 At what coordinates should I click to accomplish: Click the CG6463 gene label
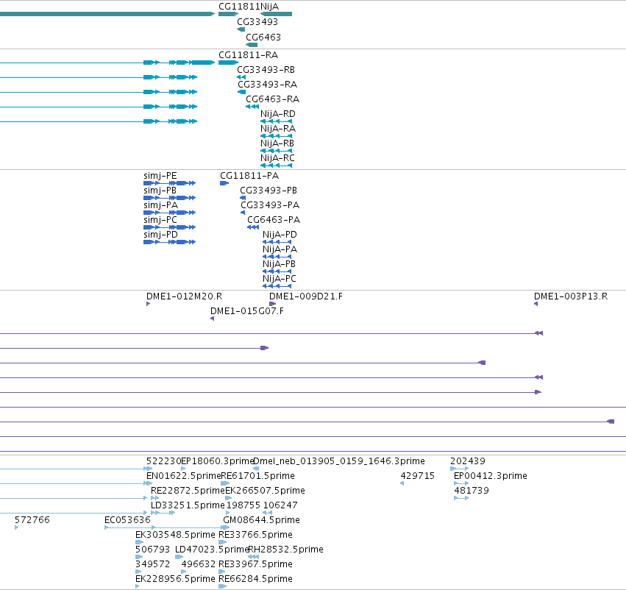pyautogui.click(x=263, y=37)
